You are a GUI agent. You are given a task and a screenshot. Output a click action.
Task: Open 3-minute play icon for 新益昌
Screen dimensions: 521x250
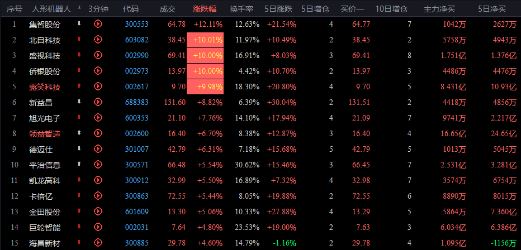click(98, 102)
